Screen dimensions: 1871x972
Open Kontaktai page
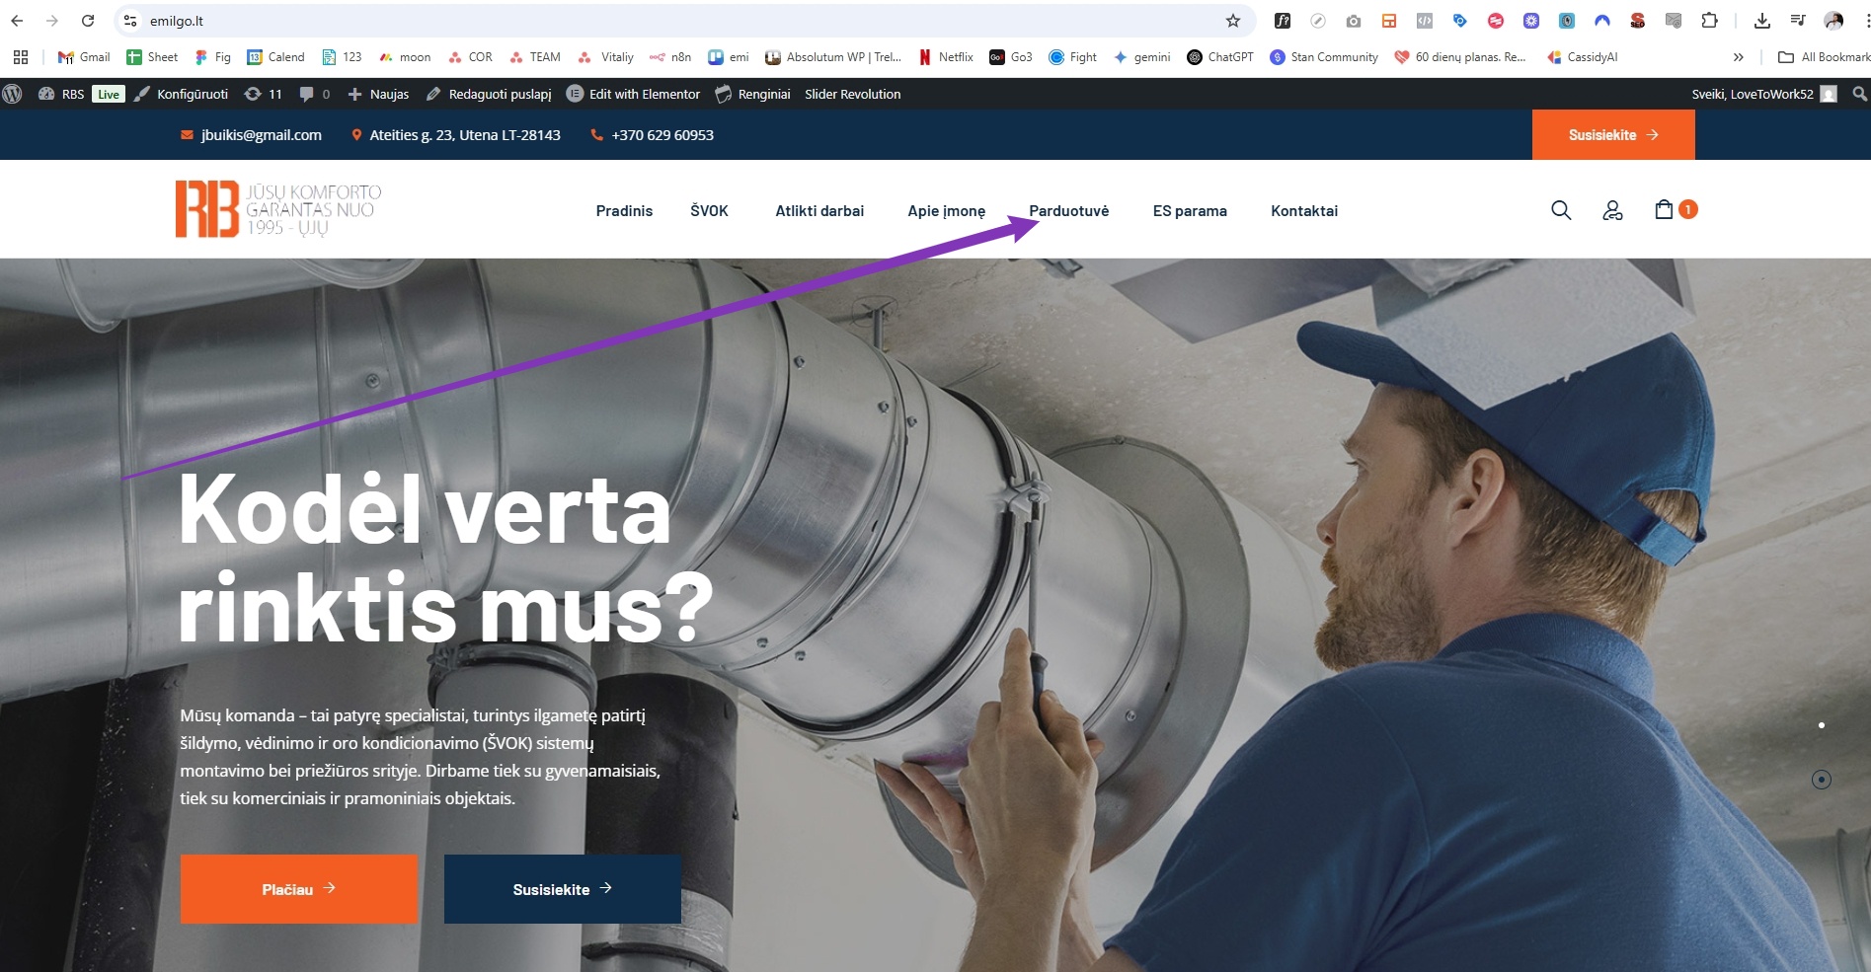click(x=1304, y=211)
